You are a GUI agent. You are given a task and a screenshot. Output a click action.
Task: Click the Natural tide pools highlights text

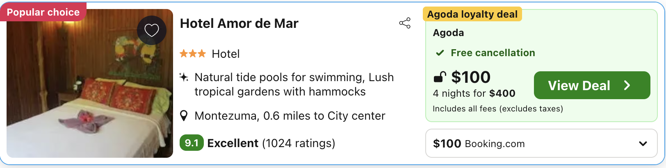coord(294,84)
